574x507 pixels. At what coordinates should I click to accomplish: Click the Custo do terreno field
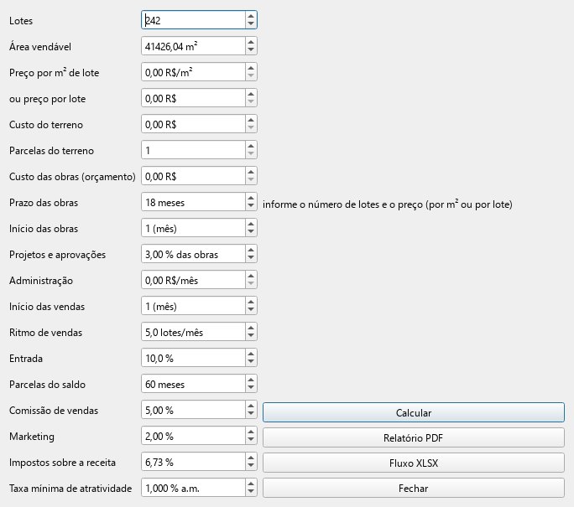coord(193,124)
